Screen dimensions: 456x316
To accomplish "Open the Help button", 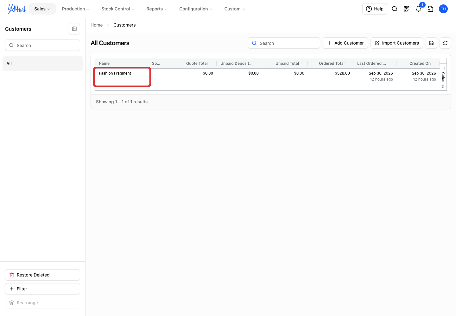I will point(375,9).
